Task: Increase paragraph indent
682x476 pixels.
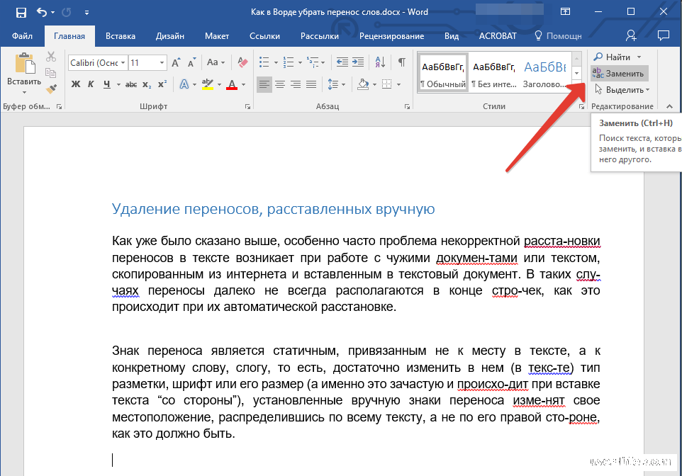Action: (358, 62)
